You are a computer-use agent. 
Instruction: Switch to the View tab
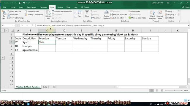(68, 7)
